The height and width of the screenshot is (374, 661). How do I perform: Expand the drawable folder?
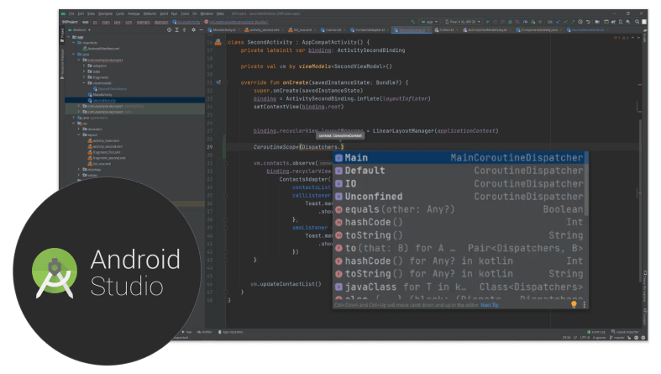(x=79, y=129)
